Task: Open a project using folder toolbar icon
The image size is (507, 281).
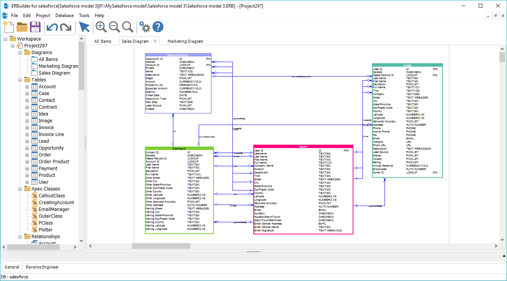Action: [x=22, y=27]
